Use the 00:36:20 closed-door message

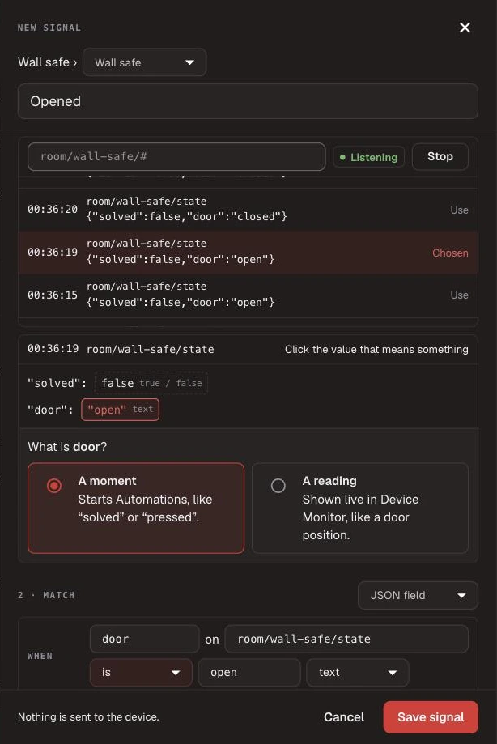(x=459, y=210)
